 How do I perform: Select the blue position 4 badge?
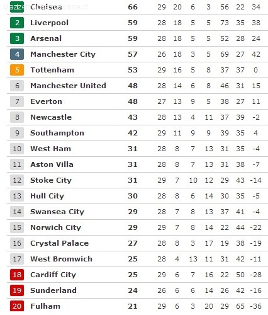point(17,54)
